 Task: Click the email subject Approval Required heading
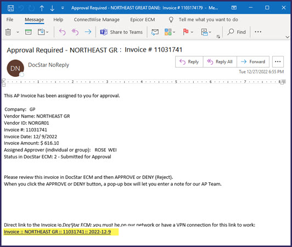click(94, 50)
